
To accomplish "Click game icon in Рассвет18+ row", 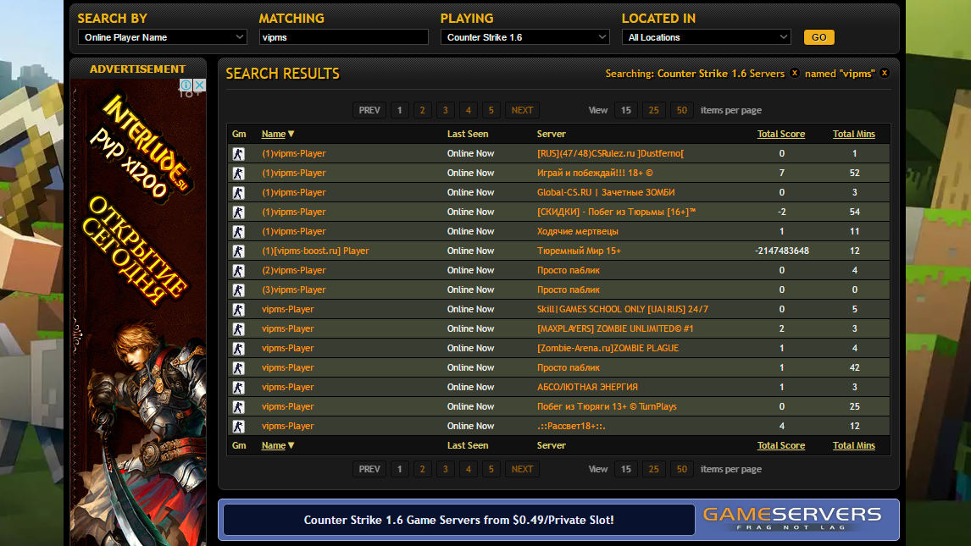I will pos(238,427).
